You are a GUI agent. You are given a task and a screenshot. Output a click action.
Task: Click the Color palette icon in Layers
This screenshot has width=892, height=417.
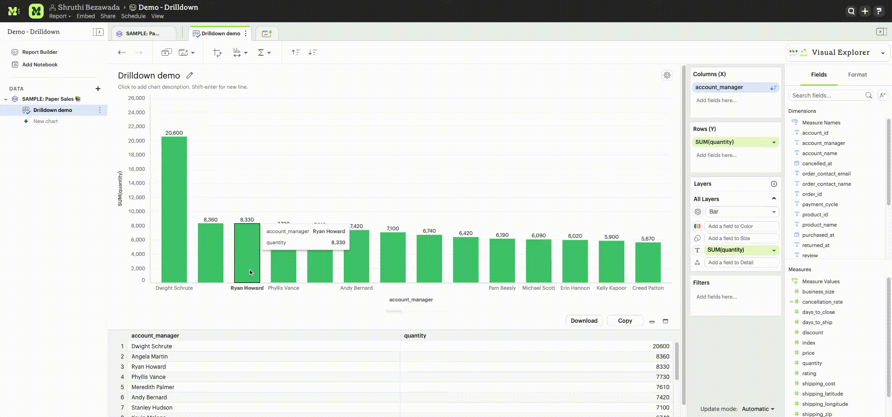[697, 226]
